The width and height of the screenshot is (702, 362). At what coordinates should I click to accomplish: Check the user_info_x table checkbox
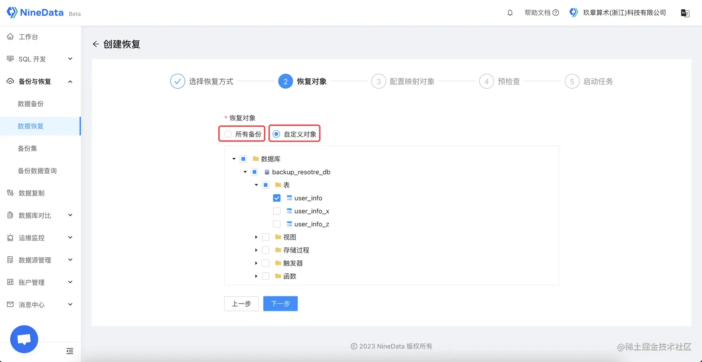pos(277,211)
